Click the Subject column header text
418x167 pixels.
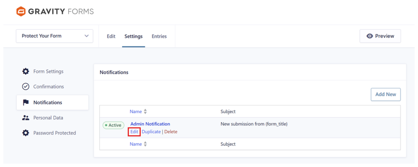coord(228,111)
